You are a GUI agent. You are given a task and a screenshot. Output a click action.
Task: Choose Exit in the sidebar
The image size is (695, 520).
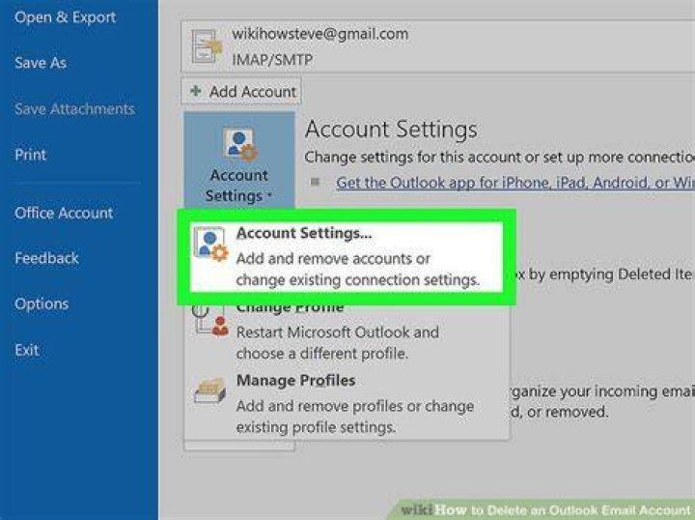tap(27, 350)
